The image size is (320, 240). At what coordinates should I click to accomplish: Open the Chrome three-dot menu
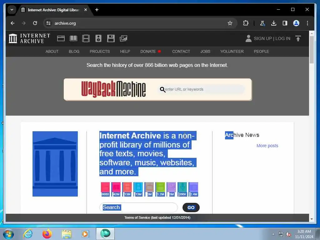(307, 23)
